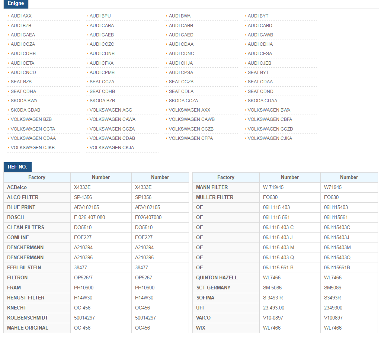Click the AUDI BYT engine link
Image resolution: width=381 pixels, height=337 pixels.
(258, 16)
